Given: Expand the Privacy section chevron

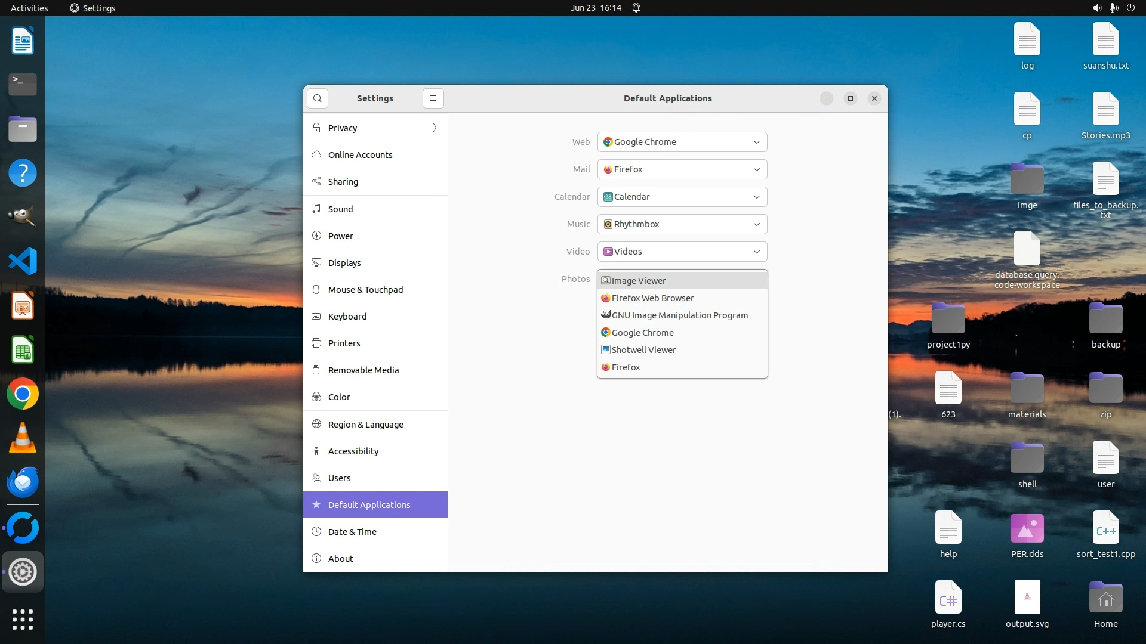Looking at the screenshot, I should tap(435, 128).
